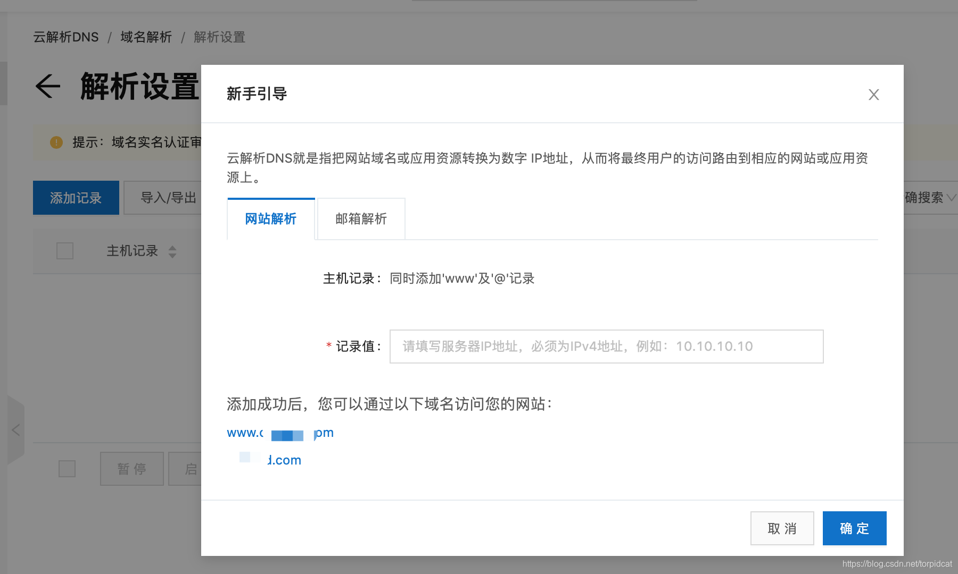The image size is (958, 574).
Task: Click the 解析设置 breadcrumb text
Action: pos(220,37)
